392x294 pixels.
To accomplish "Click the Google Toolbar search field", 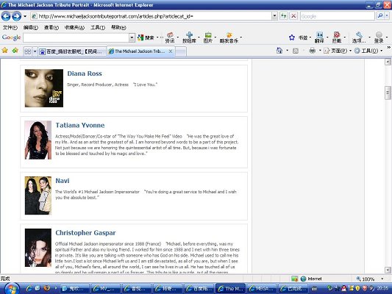I will (76, 38).
